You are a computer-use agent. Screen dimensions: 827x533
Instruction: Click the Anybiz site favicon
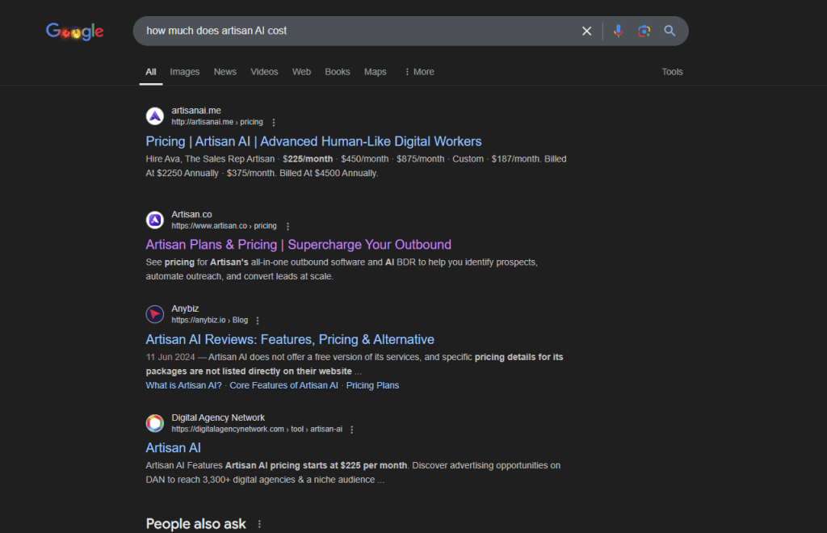155,314
